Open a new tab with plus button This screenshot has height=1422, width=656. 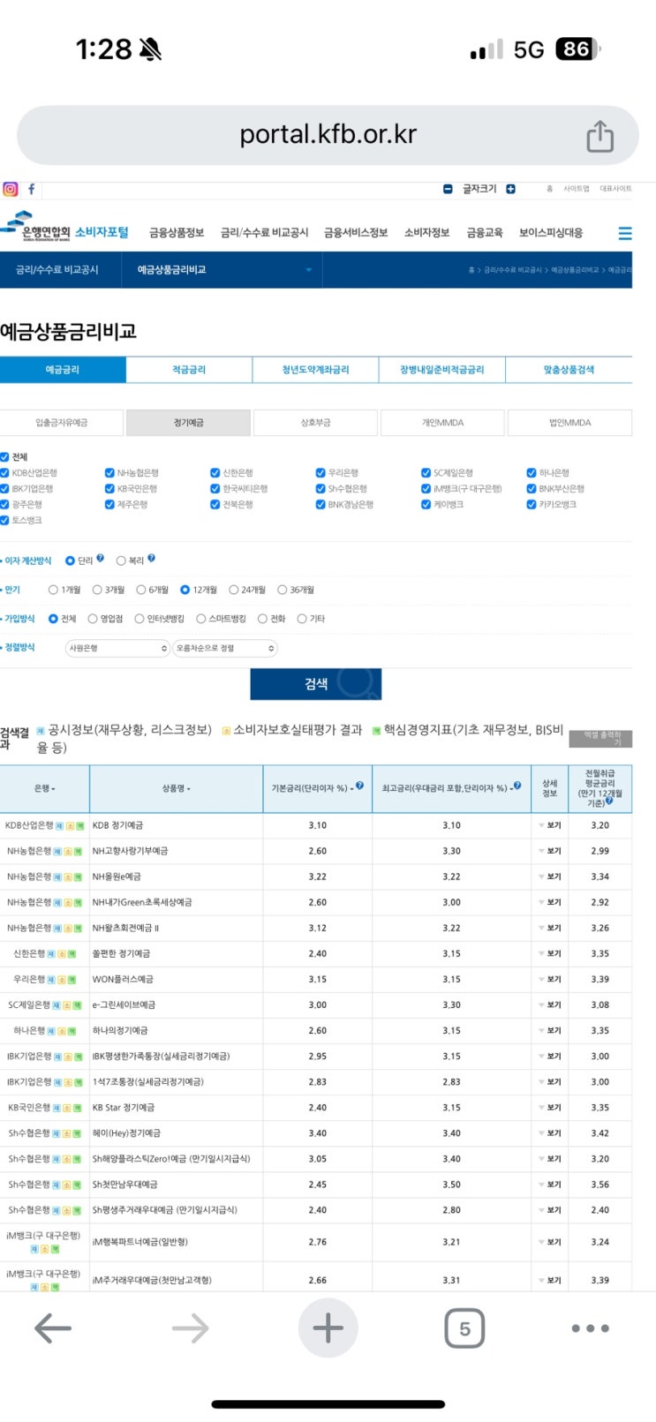pyautogui.click(x=328, y=1328)
